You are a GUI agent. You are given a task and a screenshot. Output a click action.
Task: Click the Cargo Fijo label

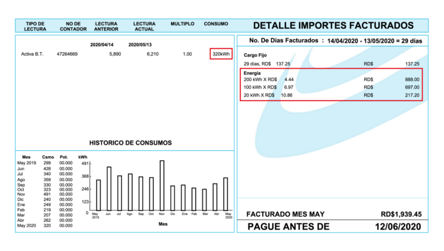tap(255, 57)
